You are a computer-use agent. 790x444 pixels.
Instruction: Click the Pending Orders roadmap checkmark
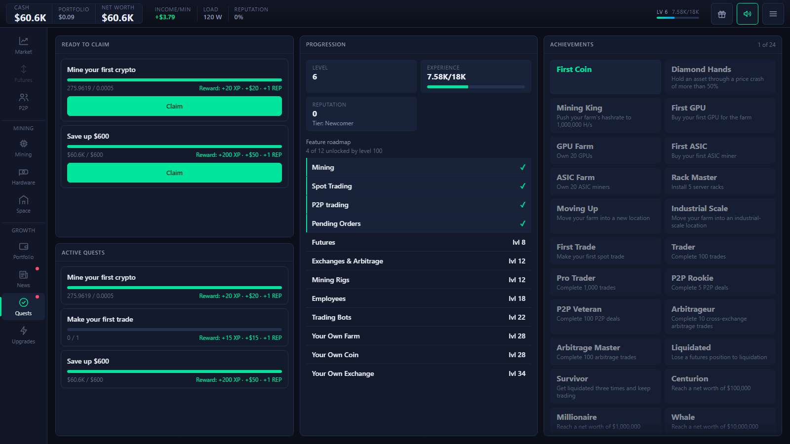(522, 223)
